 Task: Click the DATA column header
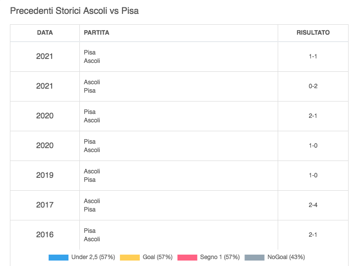pos(45,33)
